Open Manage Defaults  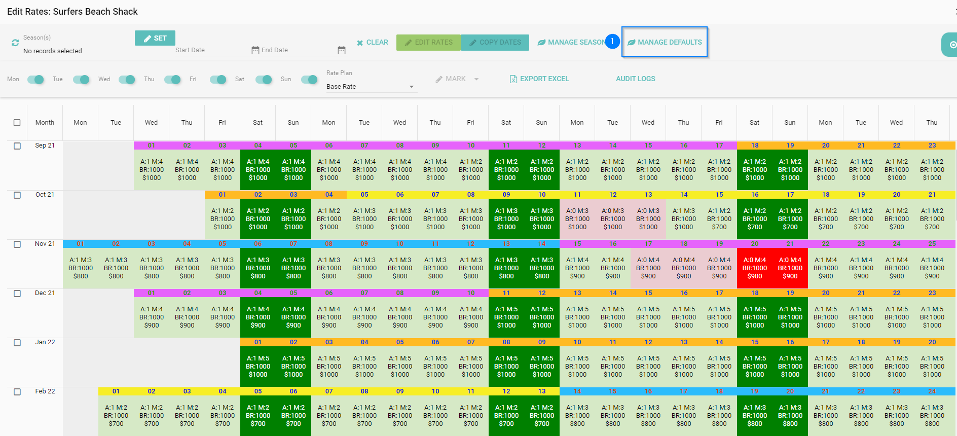(665, 42)
